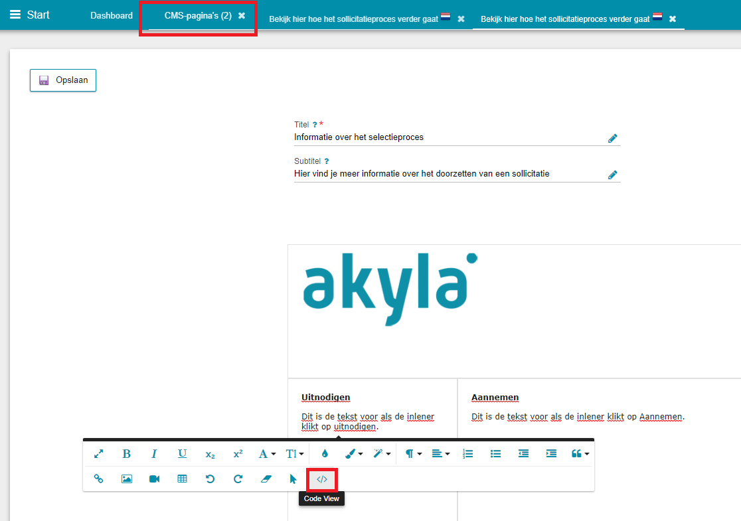Screen dimensions: 741x521
Task: Click the text 'Dit is de tekst voor als de inlener klikt op uitnodigen.'
Action: [x=368, y=421]
